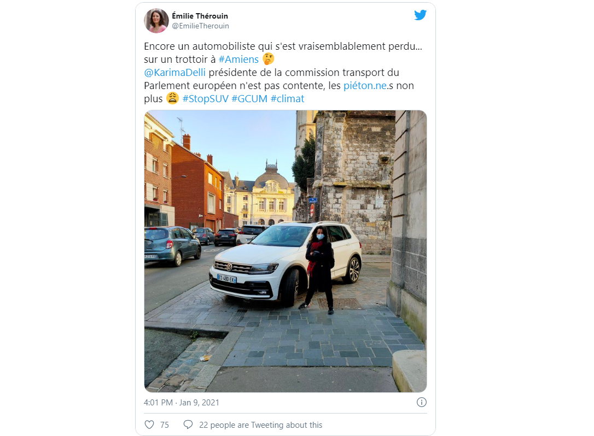The height and width of the screenshot is (436, 594).
Task: Open the @EmilieTherouin handle
Action: (200, 26)
